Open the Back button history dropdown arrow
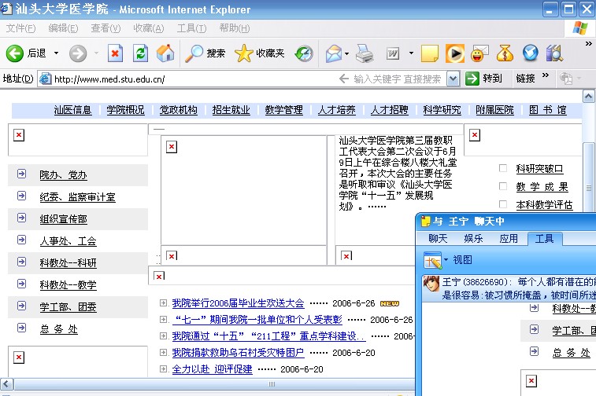The image size is (596, 396). 56,53
